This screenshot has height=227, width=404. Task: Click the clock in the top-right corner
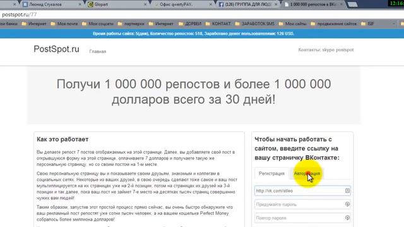tap(396, 3)
